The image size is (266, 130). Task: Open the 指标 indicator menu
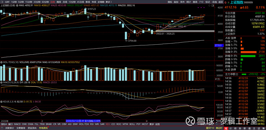(170, 2)
